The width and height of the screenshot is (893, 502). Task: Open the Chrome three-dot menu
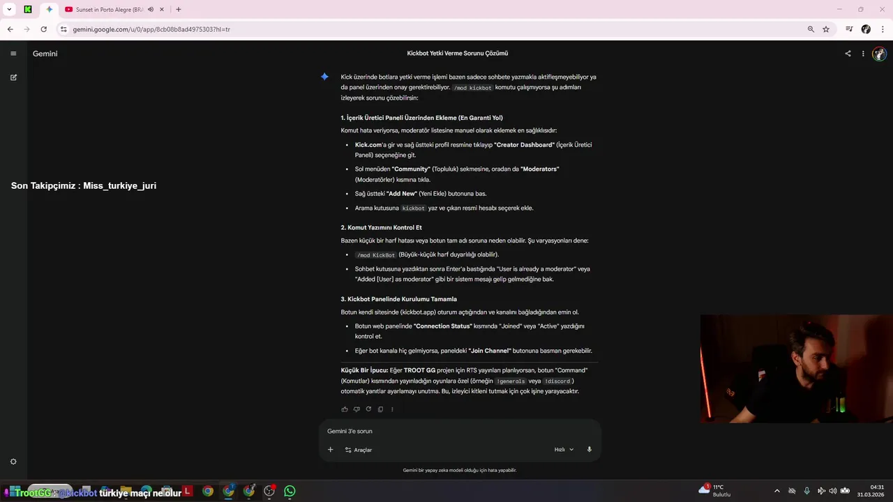pos(883,29)
